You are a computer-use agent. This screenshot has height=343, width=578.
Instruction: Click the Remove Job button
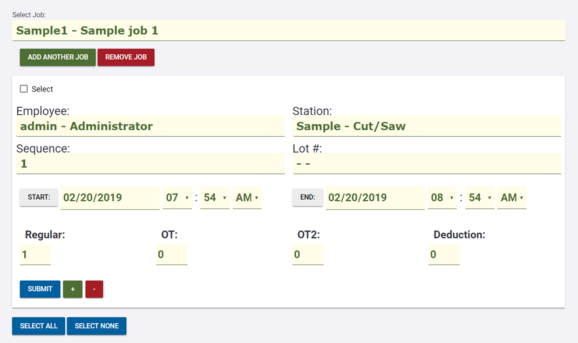(x=126, y=57)
